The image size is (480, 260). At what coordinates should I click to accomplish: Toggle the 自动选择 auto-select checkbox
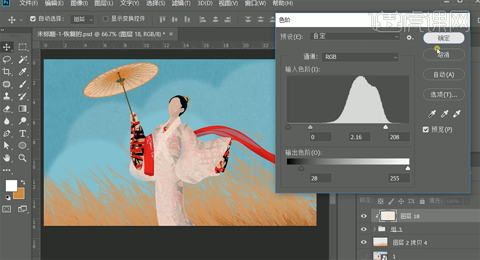33,19
